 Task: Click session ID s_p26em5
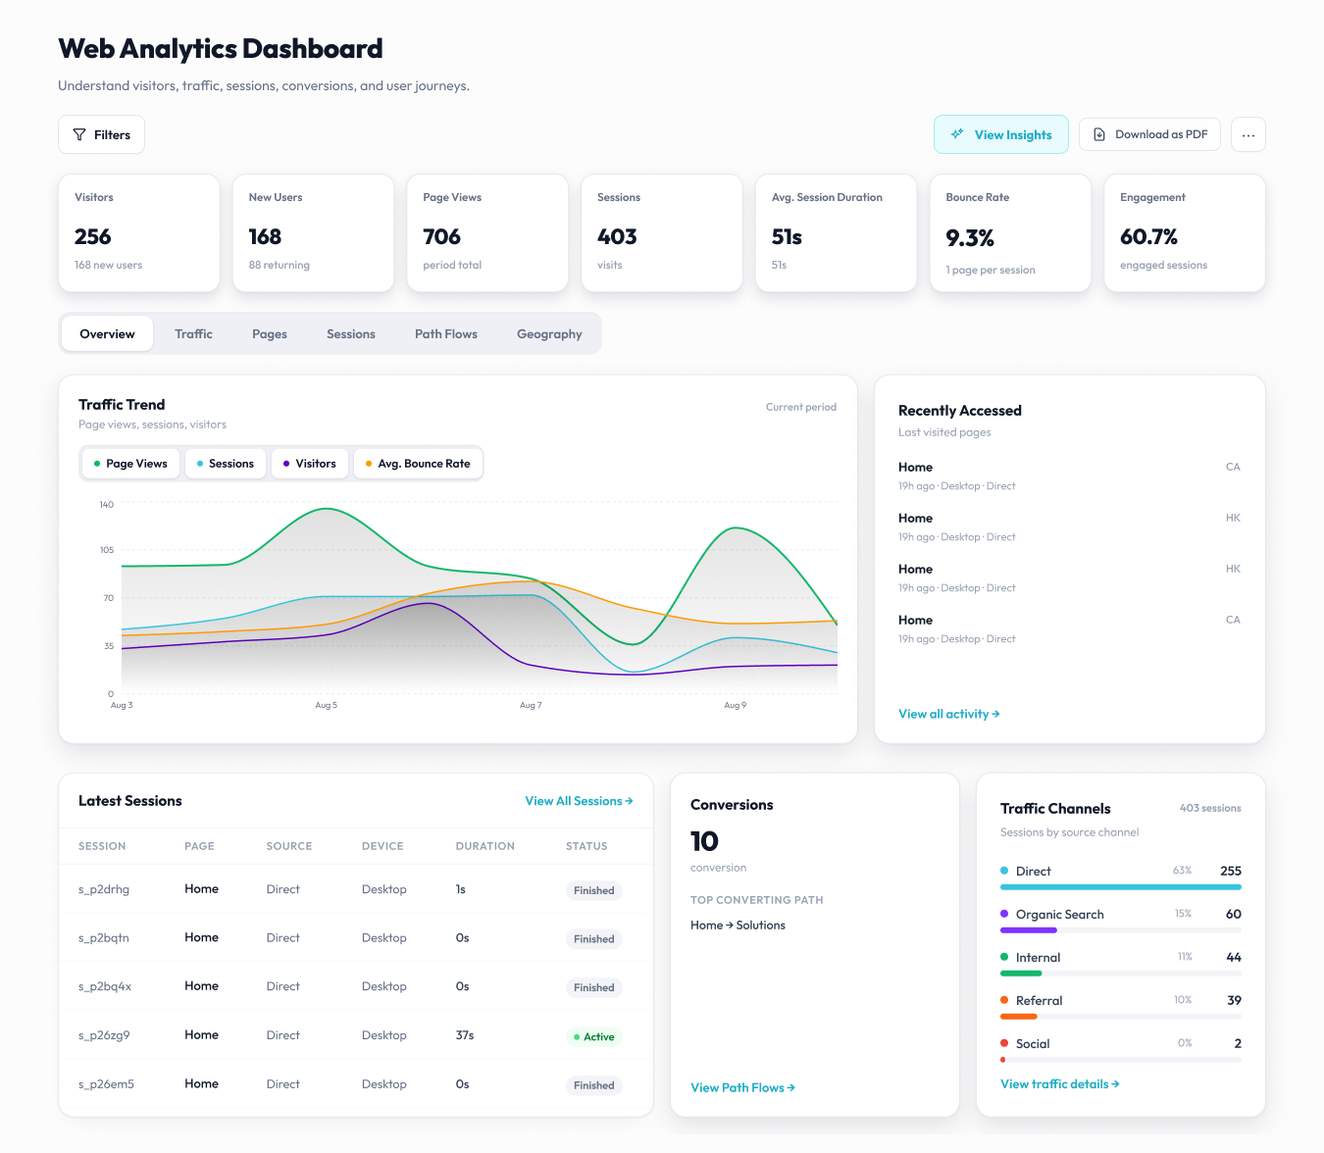click(x=106, y=1084)
